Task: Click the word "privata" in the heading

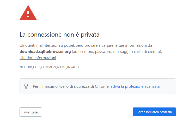Action: coord(90,35)
